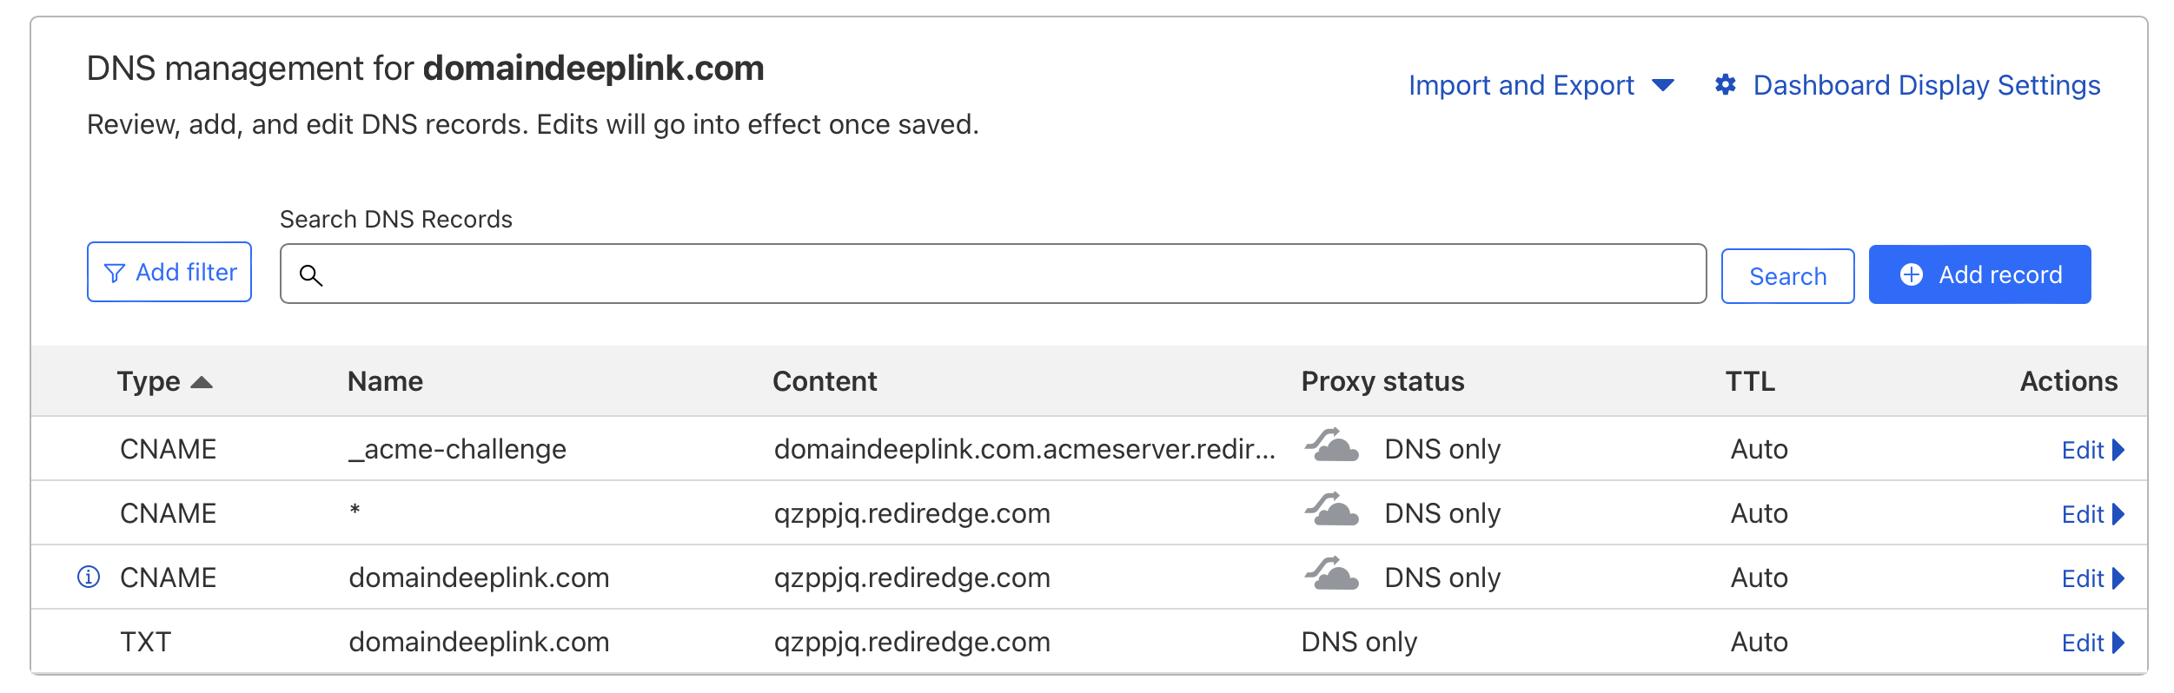Click the magnifying glass icon in search field
This screenshot has width=2174, height=693.
(x=310, y=275)
